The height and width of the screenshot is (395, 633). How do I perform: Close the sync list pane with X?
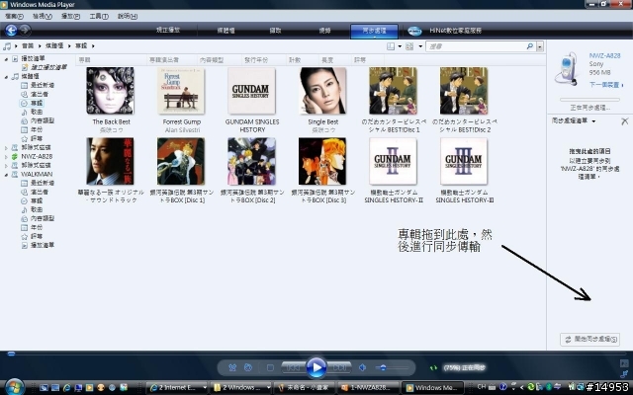click(x=624, y=121)
